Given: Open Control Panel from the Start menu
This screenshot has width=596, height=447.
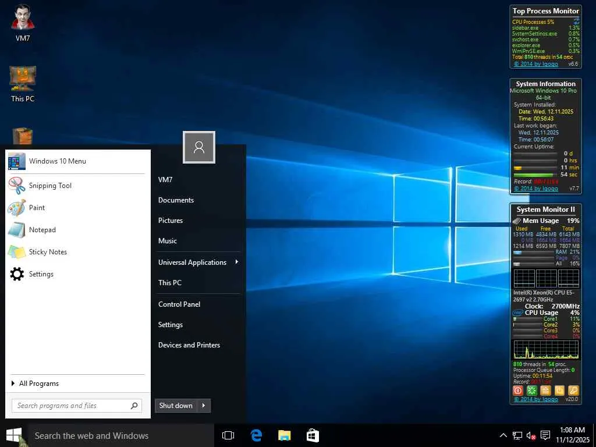Looking at the screenshot, I should click(x=179, y=304).
